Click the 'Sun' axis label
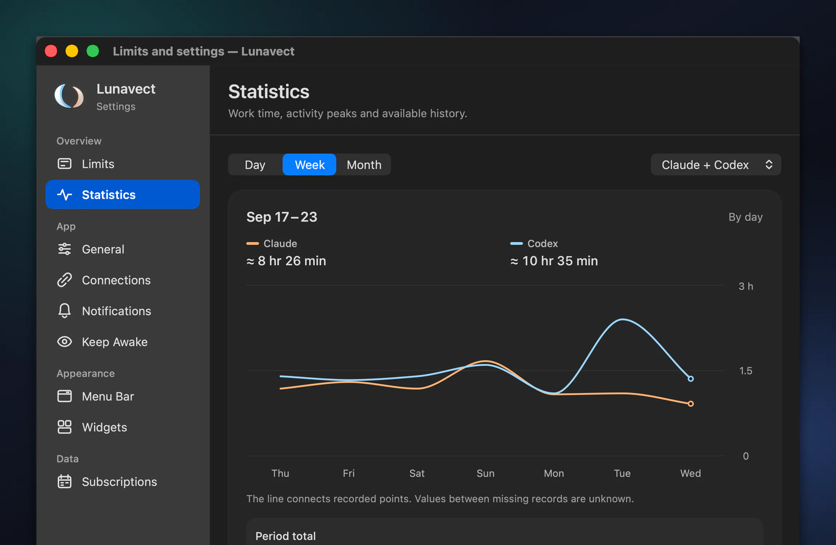Image resolution: width=836 pixels, height=545 pixels. (486, 473)
